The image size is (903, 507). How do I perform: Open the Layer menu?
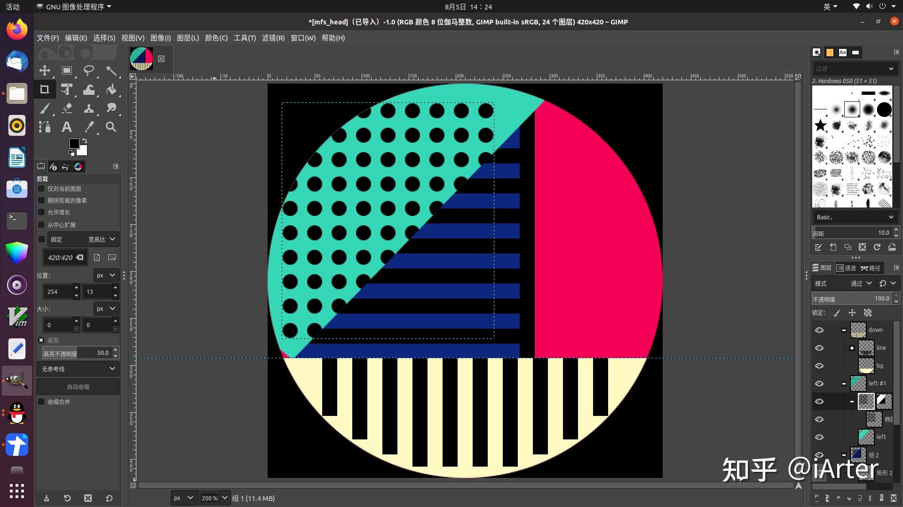188,38
